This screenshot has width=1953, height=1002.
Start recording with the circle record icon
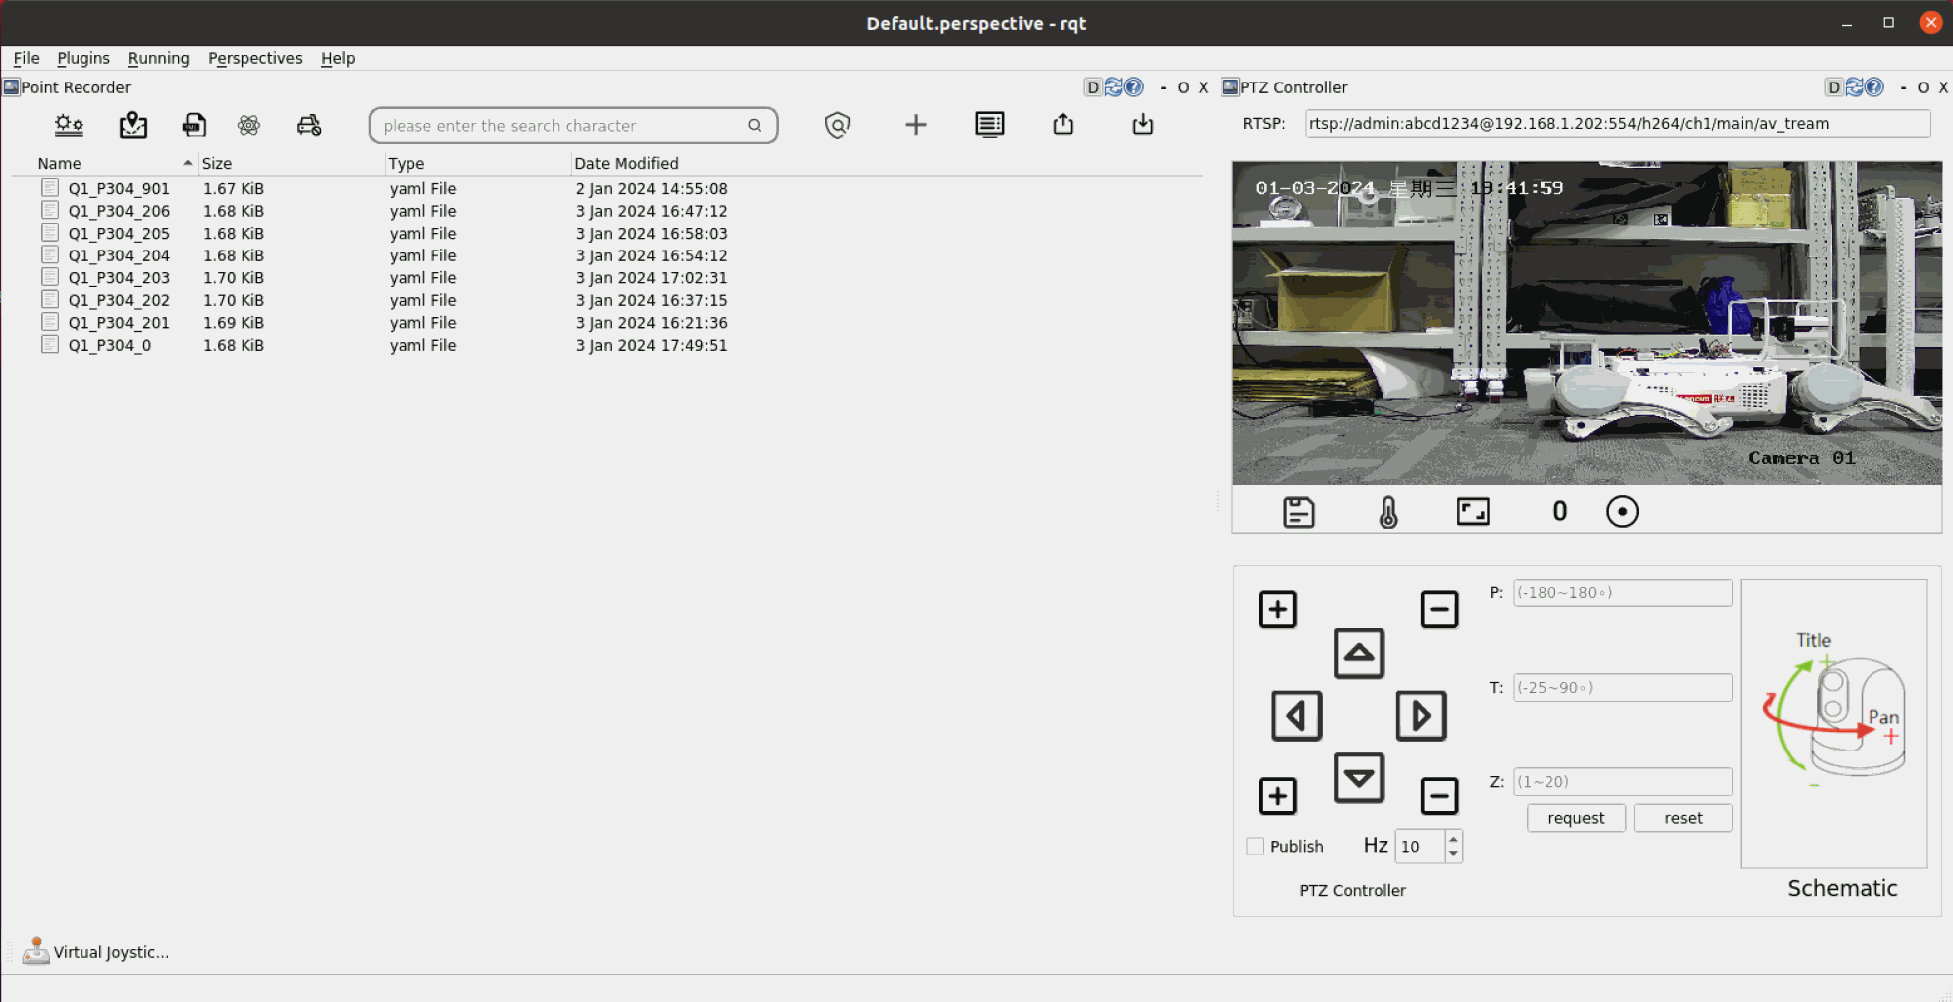click(1622, 512)
